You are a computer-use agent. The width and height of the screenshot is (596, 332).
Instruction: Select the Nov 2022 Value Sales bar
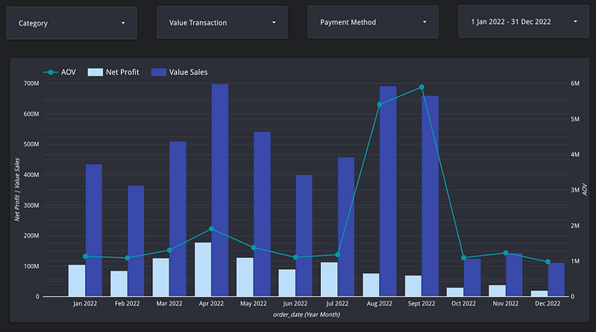pyautogui.click(x=514, y=275)
